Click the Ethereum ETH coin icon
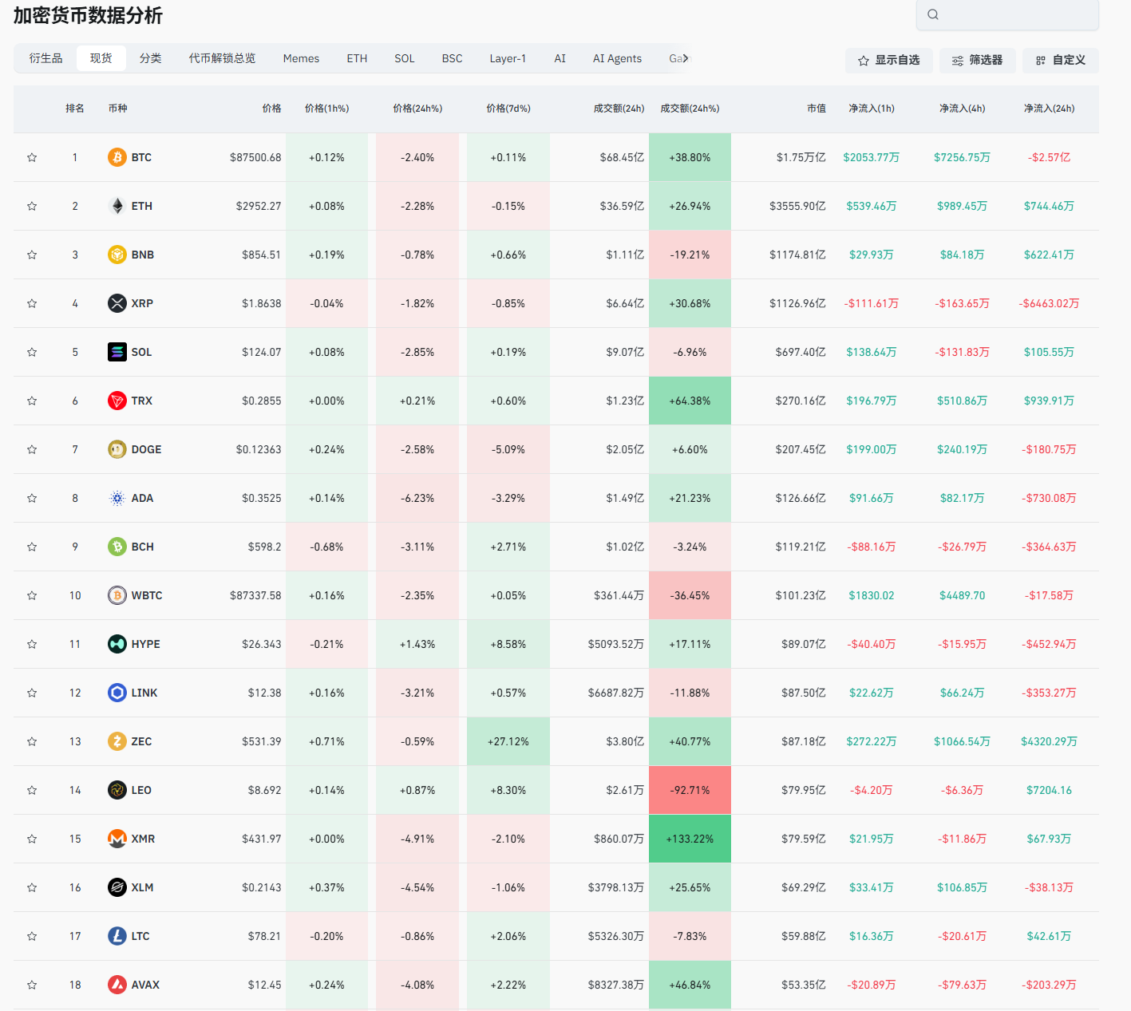The height and width of the screenshot is (1011, 1131). click(x=117, y=206)
